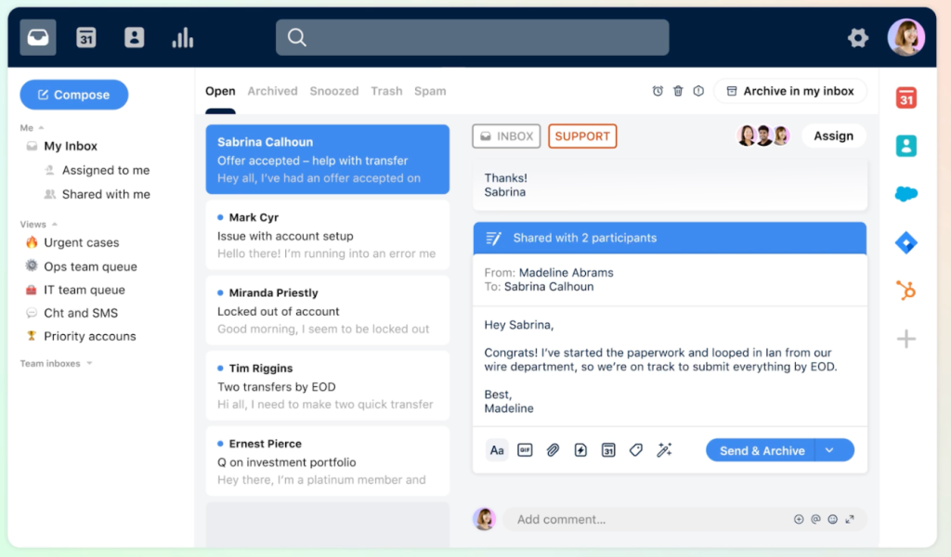
Task: Move conversation to trash using trash icon
Action: pyautogui.click(x=678, y=90)
